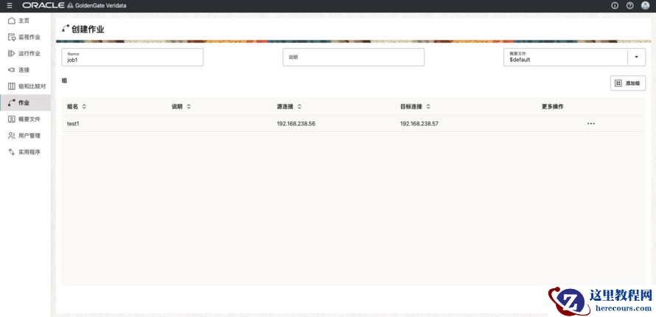
Task: Click the 监视作业 sidebar icon
Action: [x=12, y=37]
